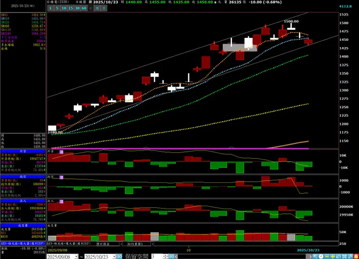Switch to 1-minute chart interval
Image resolution: width=359 pixels, height=259 pixels.
pyautogui.click(x=50, y=8)
